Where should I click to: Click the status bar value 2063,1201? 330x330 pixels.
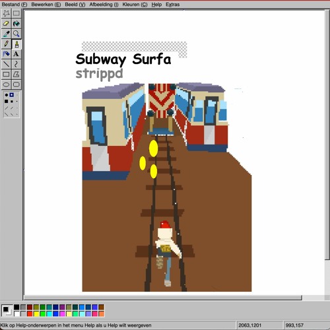pyautogui.click(x=249, y=325)
